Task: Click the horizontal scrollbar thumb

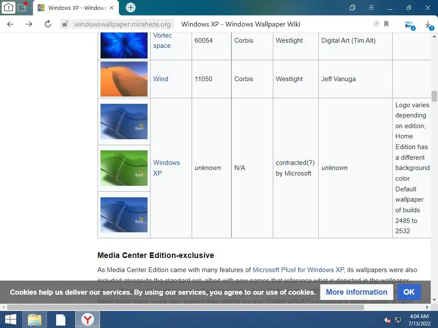Action: coord(186,307)
